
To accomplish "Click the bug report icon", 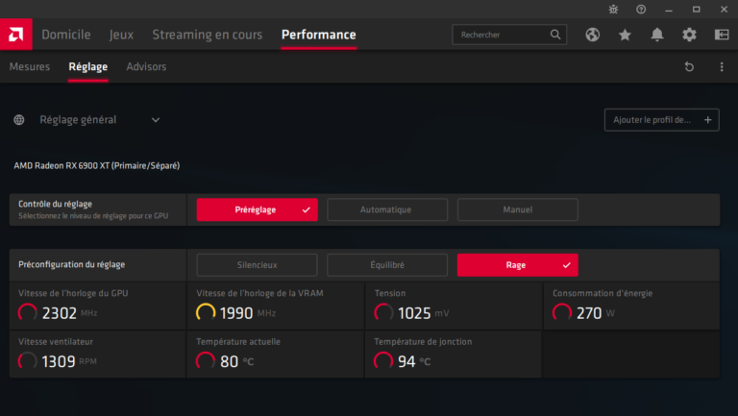I will coord(614,9).
